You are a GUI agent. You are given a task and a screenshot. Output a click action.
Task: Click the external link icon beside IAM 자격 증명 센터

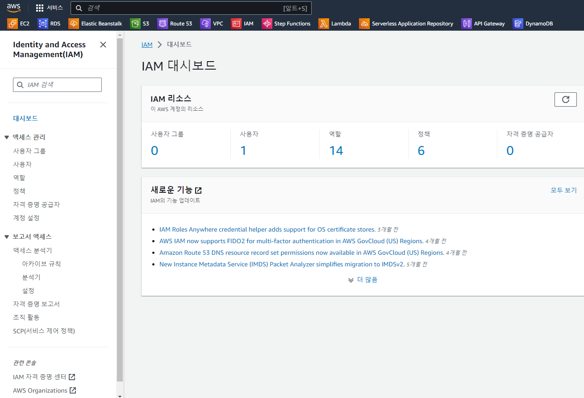pyautogui.click(x=72, y=377)
